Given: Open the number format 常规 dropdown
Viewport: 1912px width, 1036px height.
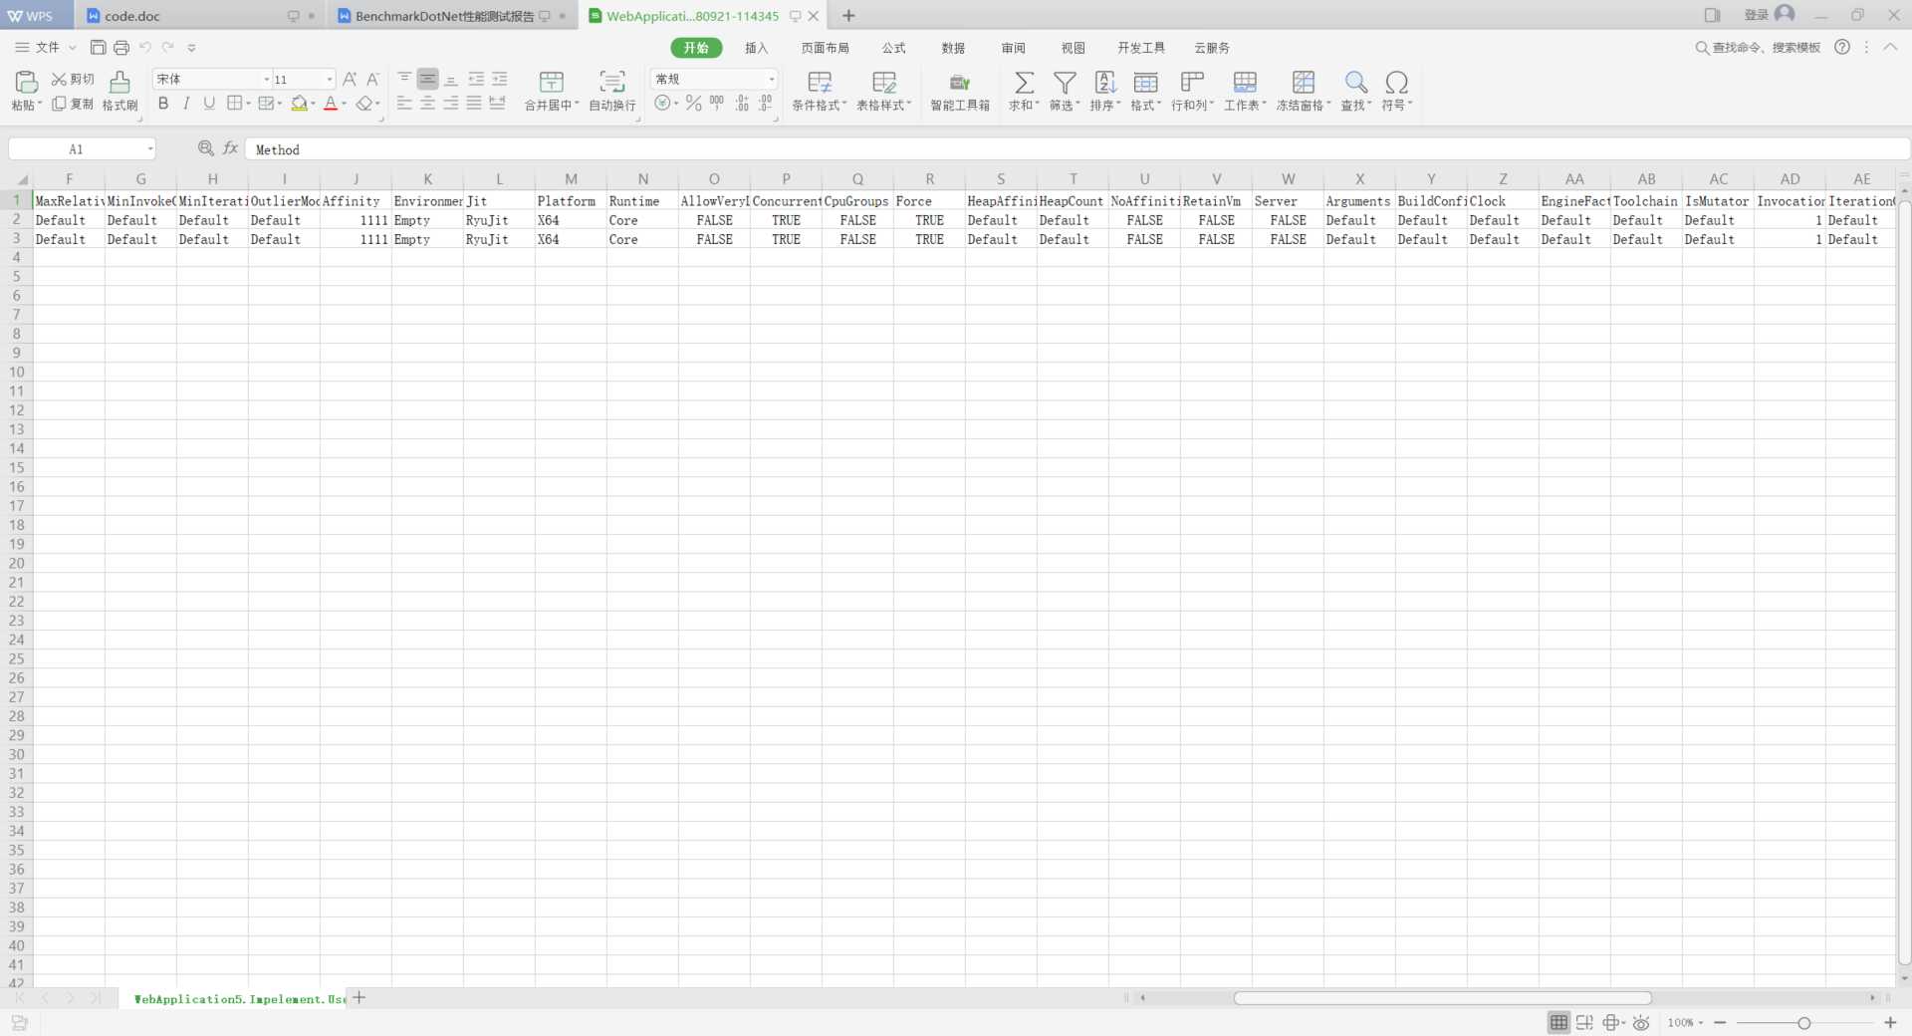Looking at the screenshot, I should click(772, 79).
